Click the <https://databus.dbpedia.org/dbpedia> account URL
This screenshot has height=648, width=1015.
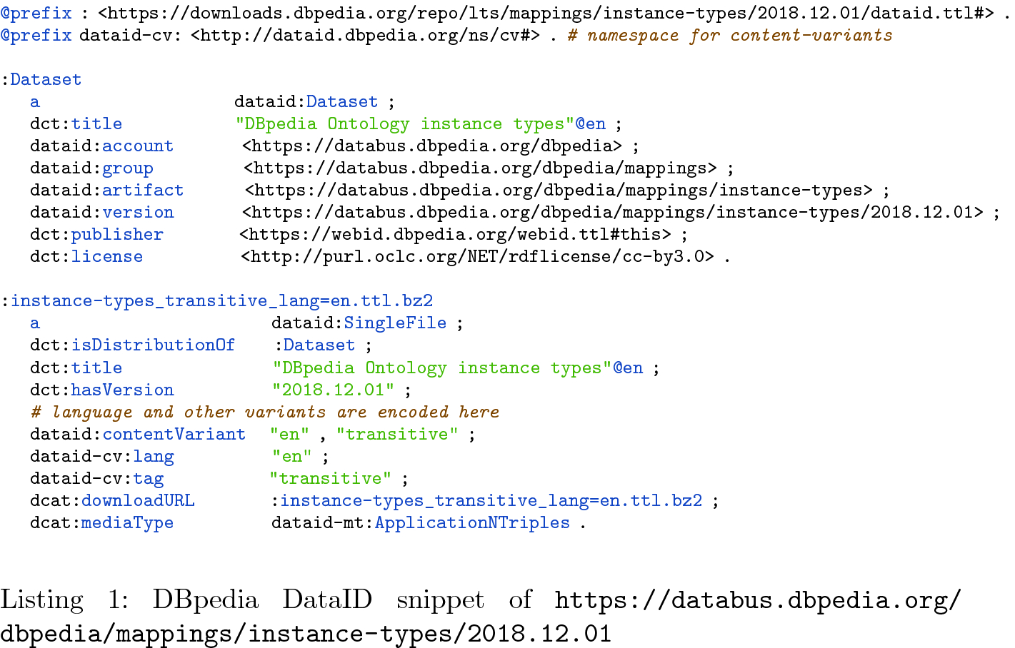coord(432,146)
